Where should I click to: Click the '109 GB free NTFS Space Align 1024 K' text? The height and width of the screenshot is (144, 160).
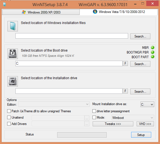coord(48,56)
